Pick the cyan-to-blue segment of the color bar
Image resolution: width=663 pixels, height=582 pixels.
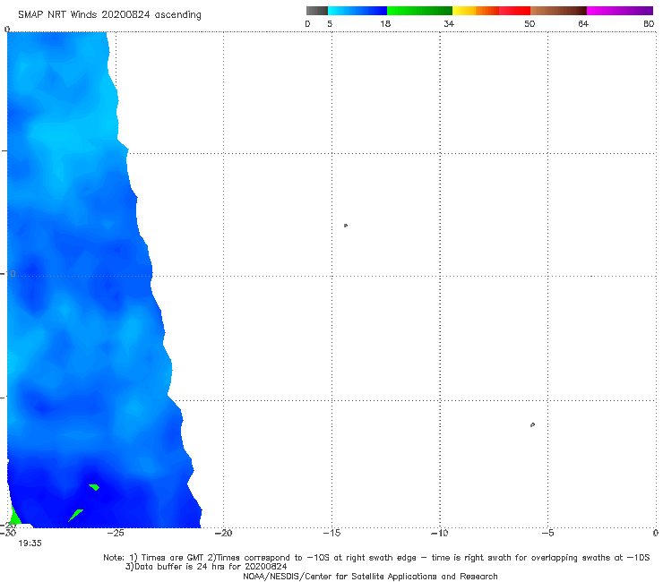pyautogui.click(x=357, y=11)
